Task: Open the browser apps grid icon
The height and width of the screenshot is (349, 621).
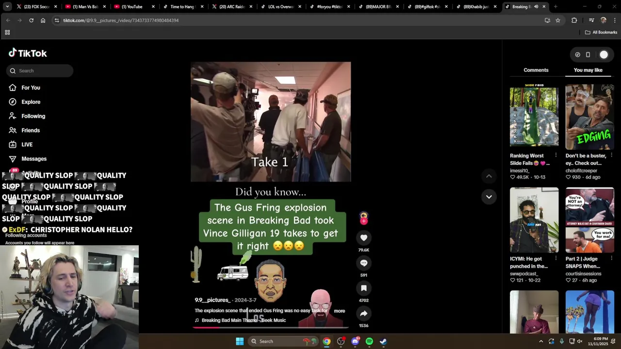Action: pos(7,32)
